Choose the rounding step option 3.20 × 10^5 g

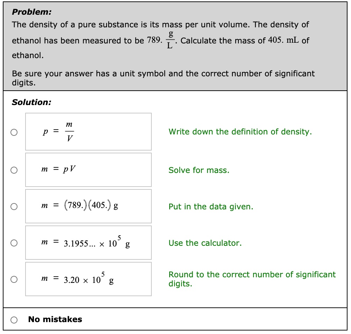(x=14, y=279)
